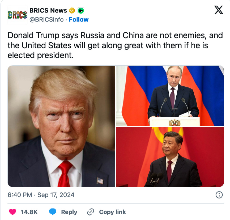Click the Copy link text
This screenshot has height=220, width=230.
113,212
